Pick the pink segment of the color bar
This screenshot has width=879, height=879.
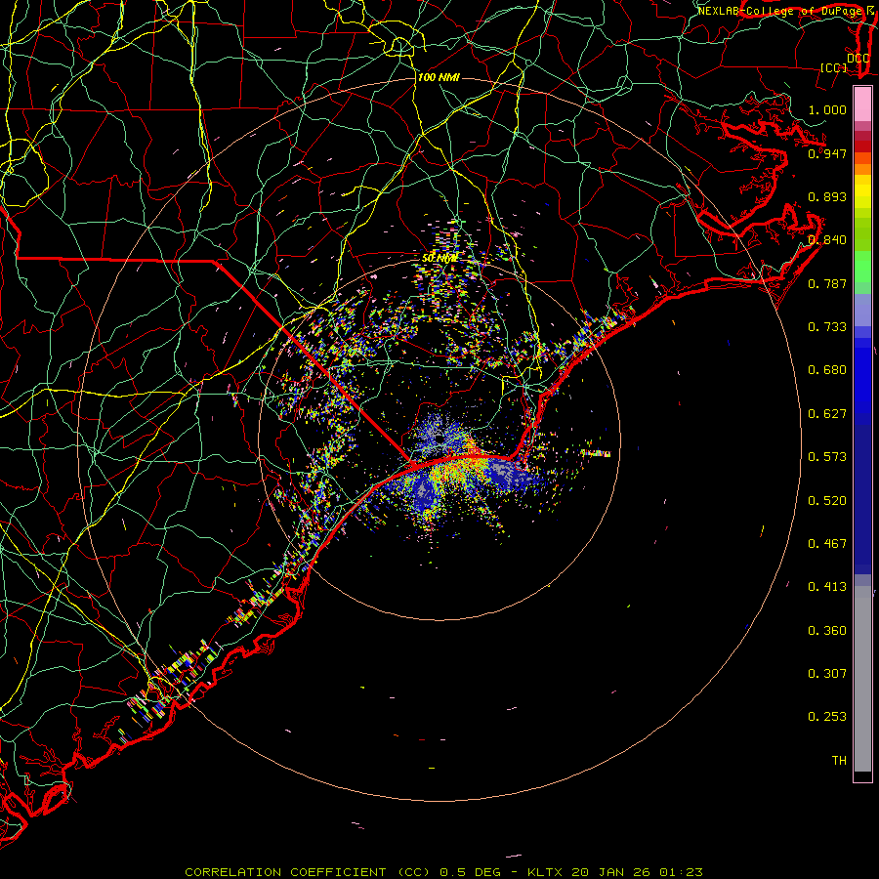(862, 104)
